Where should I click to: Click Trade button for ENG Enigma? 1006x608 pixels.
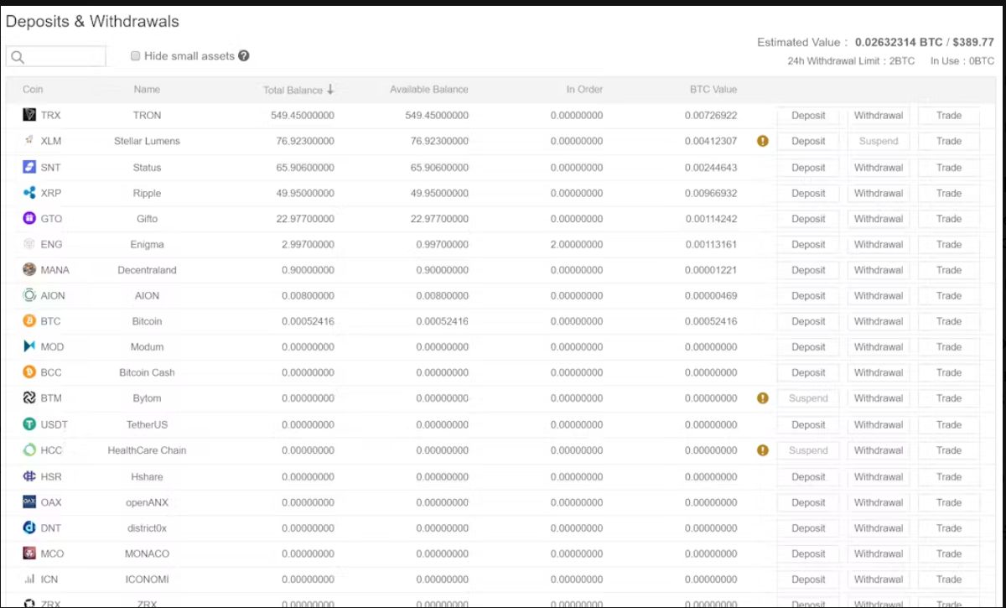click(x=949, y=245)
